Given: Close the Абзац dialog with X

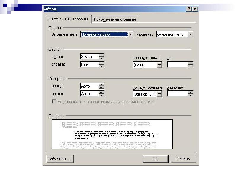Looking at the screenshot, I should [195, 9].
